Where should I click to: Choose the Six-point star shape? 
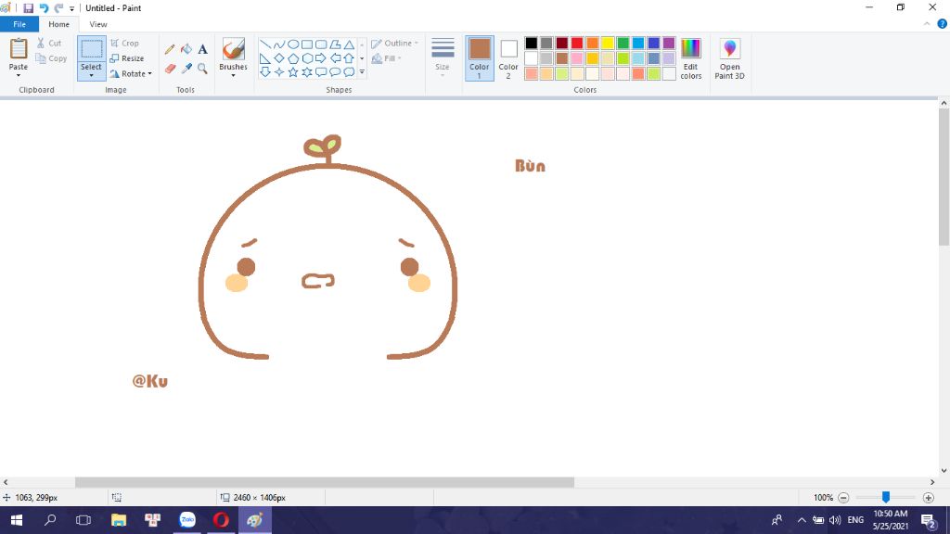(307, 72)
